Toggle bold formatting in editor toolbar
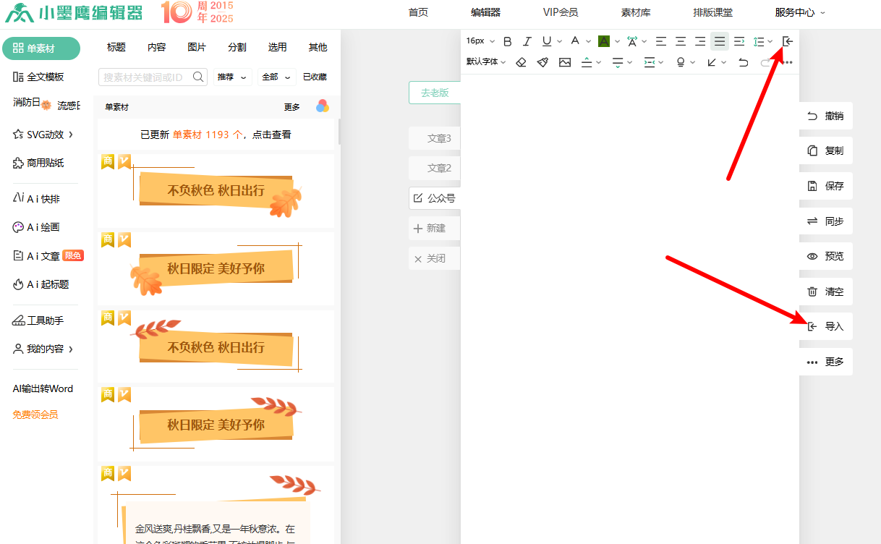This screenshot has height=544, width=881. tap(508, 41)
